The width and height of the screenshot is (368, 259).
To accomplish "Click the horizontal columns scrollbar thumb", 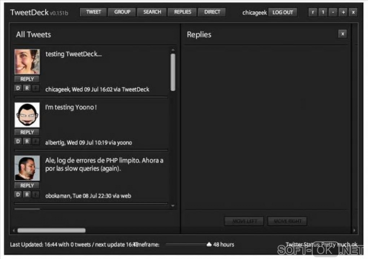I will 51,231.
